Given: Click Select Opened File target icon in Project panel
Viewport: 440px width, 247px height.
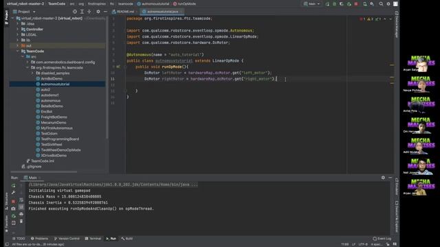Looking at the screenshot, I should [75, 12].
